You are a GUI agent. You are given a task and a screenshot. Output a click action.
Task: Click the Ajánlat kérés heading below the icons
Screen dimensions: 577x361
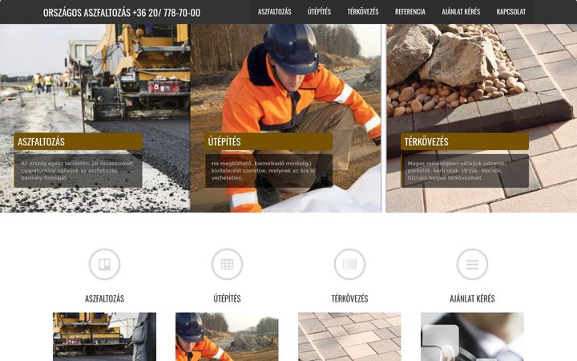tap(472, 298)
